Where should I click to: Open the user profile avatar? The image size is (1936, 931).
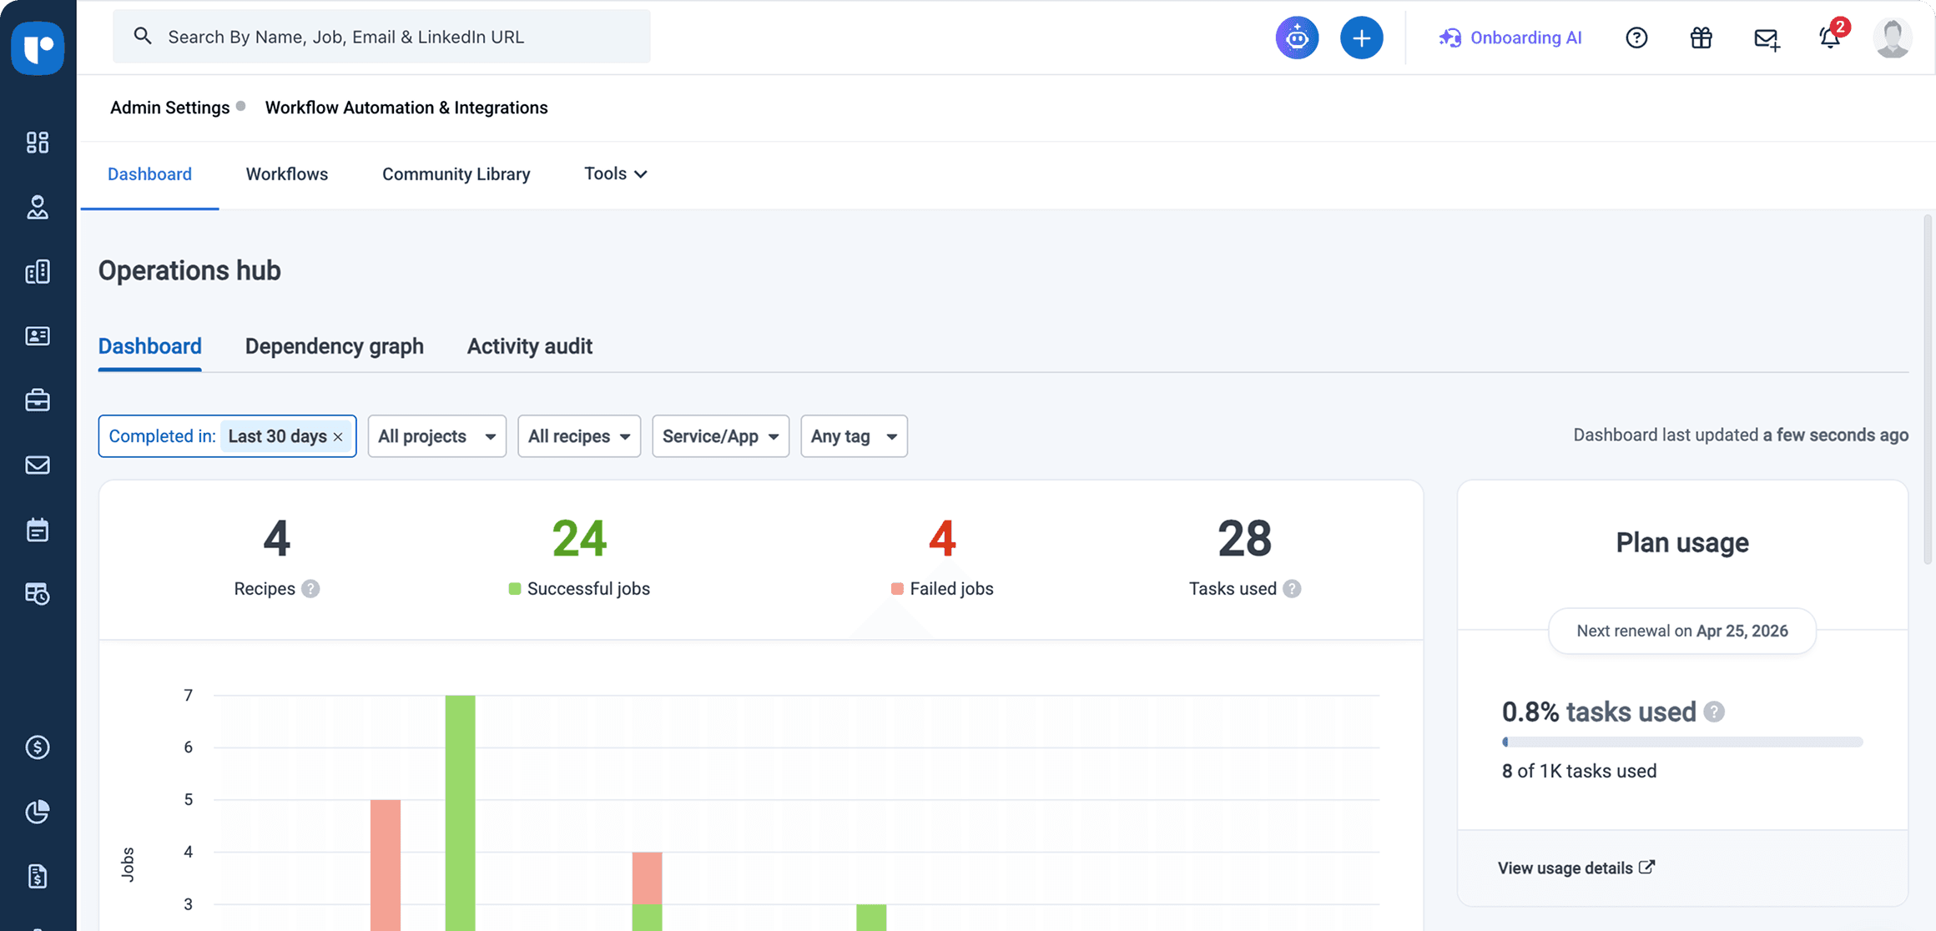pyautogui.click(x=1892, y=38)
